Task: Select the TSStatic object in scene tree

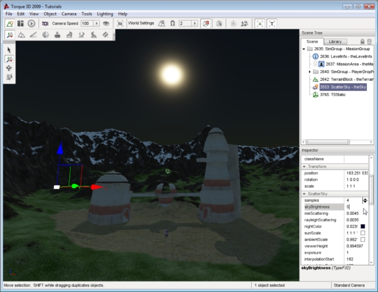Action: click(333, 94)
